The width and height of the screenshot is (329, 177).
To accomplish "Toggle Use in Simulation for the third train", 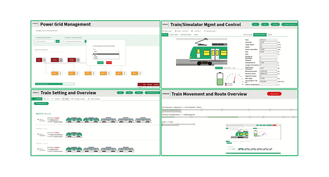I will tap(38, 149).
